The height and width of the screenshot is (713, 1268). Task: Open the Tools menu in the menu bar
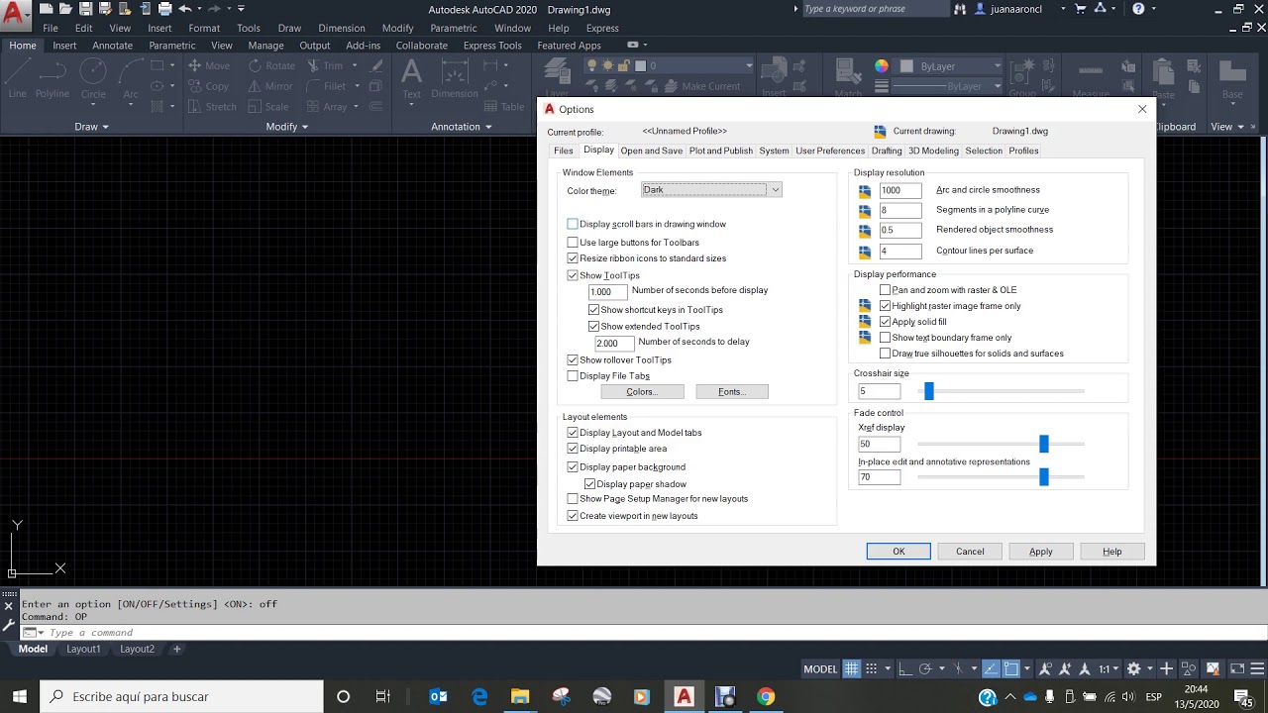249,28
